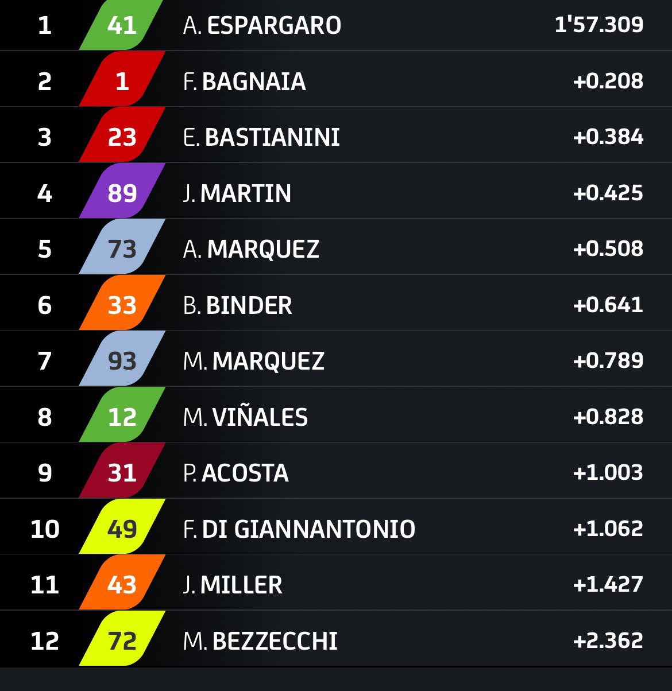Click the yellow number 49 badge
The height and width of the screenshot is (691, 672).
click(x=122, y=529)
